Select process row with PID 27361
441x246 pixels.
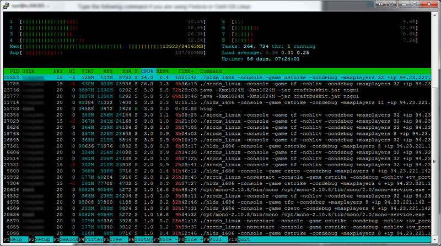point(217,146)
